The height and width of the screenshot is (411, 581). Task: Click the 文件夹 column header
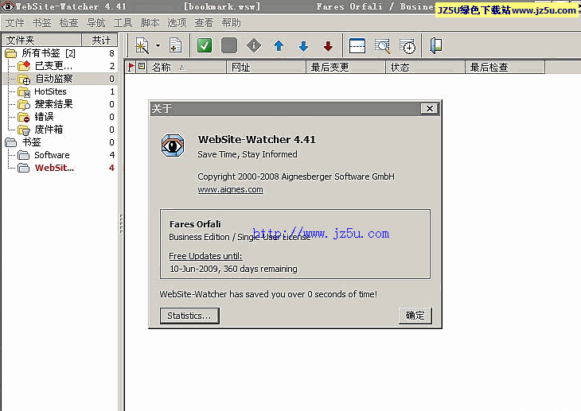(x=41, y=40)
